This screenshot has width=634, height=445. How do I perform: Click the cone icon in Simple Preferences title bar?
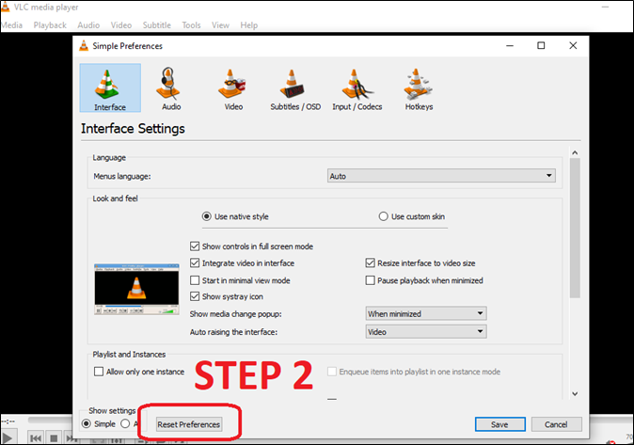[x=84, y=46]
